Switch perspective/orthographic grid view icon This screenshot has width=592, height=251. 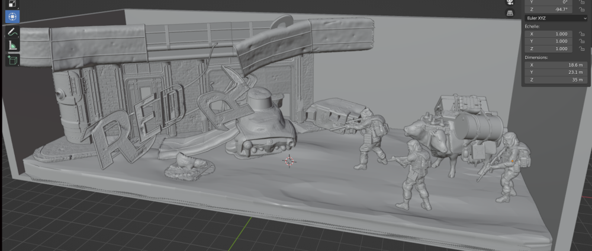tap(510, 13)
